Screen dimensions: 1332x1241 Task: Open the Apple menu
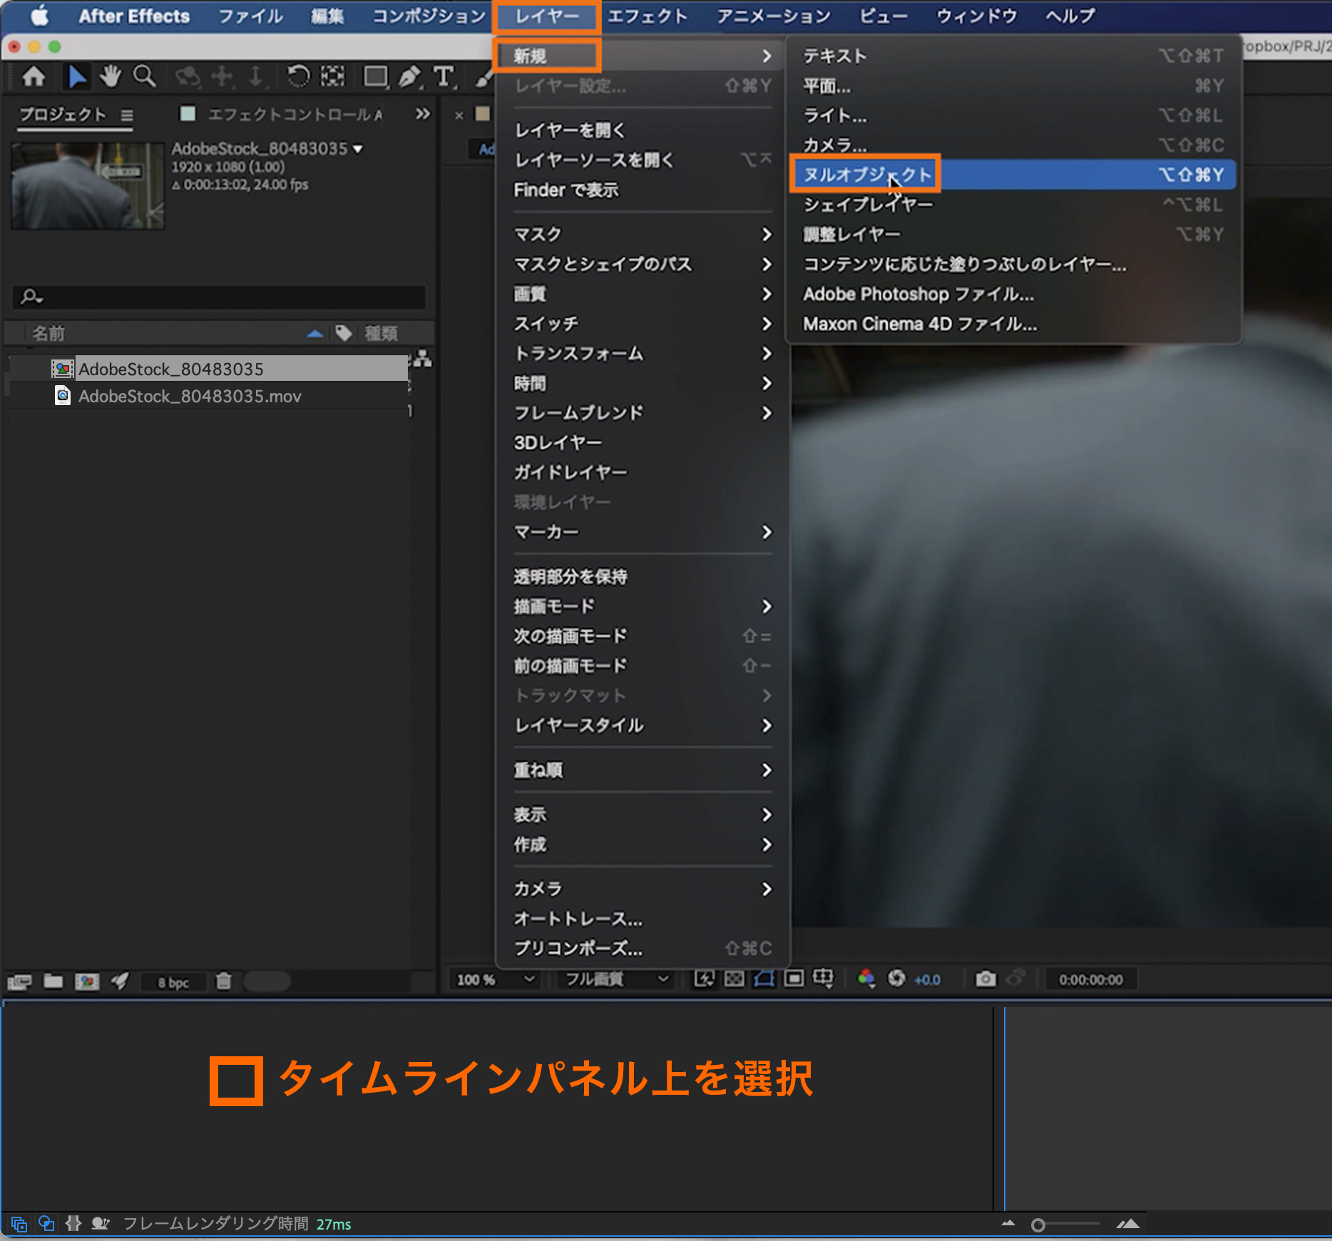pyautogui.click(x=40, y=16)
